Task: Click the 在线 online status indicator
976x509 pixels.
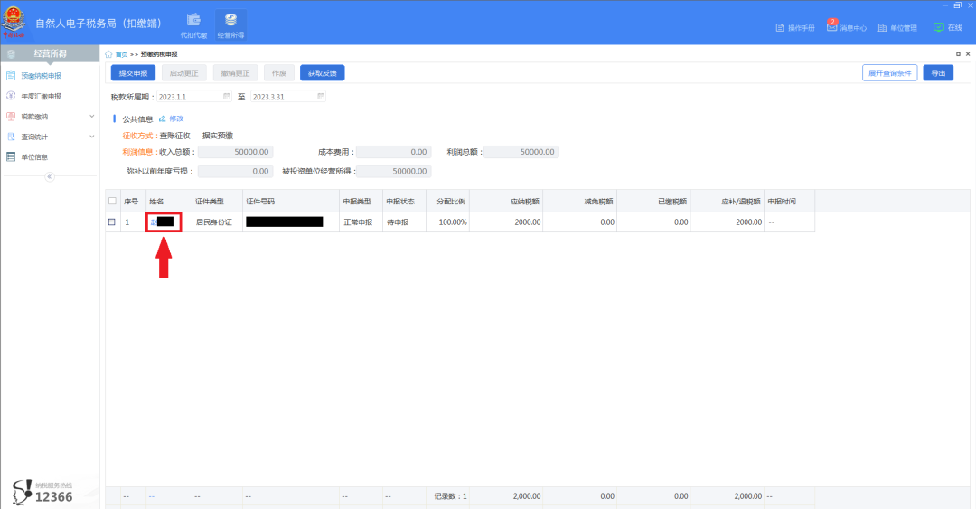Action: point(947,27)
